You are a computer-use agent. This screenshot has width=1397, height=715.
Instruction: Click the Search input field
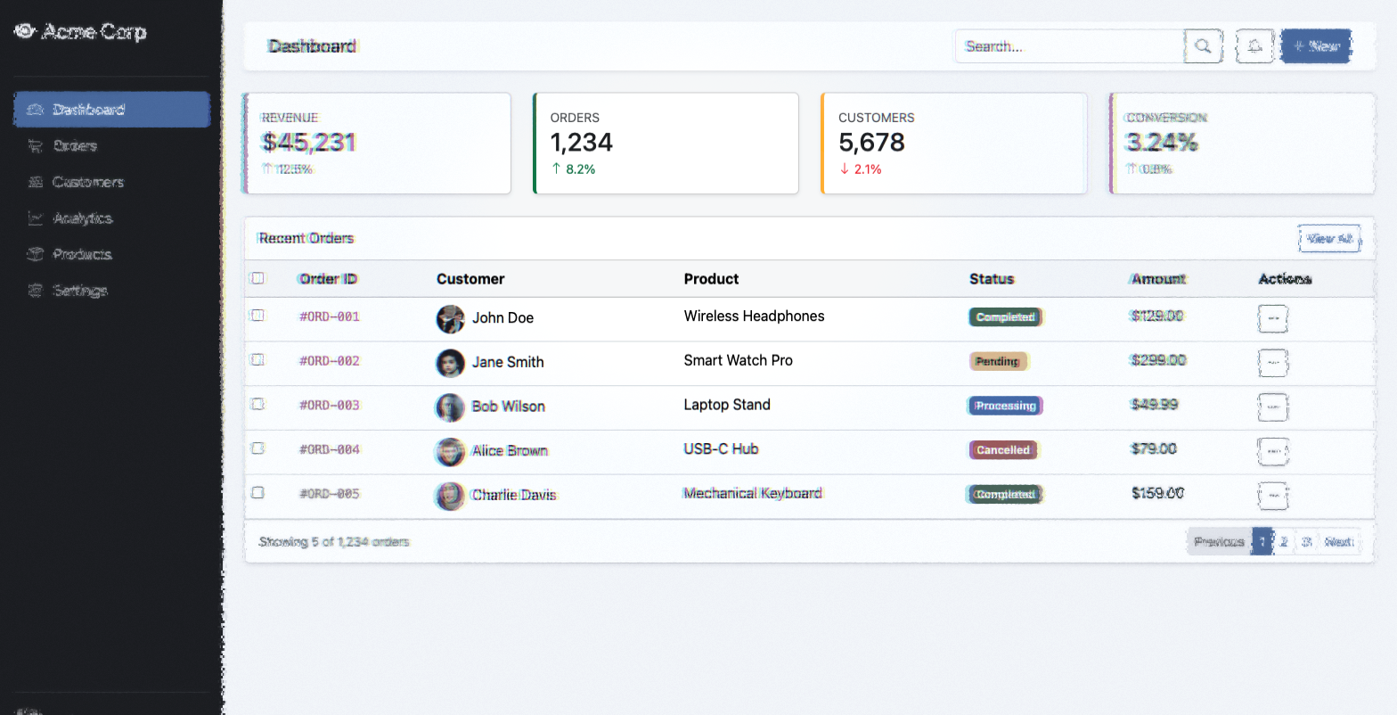pyautogui.click(x=1070, y=46)
